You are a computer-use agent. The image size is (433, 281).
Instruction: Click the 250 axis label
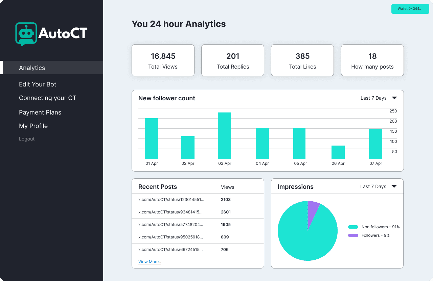coord(393,111)
